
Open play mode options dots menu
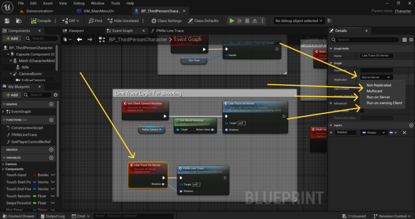[x=263, y=21]
